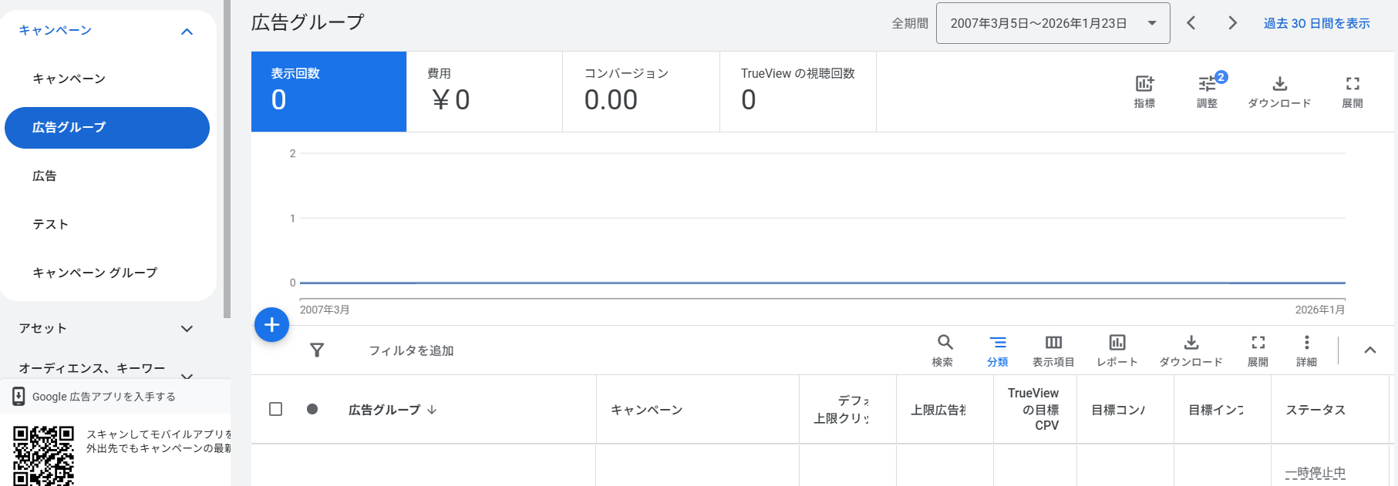Screen dimensions: 1398x486
Task: Collapse the キャンペーン section chevron
Action: click(x=187, y=32)
